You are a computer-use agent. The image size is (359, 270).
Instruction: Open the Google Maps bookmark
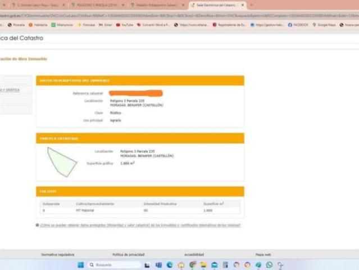point(324,25)
